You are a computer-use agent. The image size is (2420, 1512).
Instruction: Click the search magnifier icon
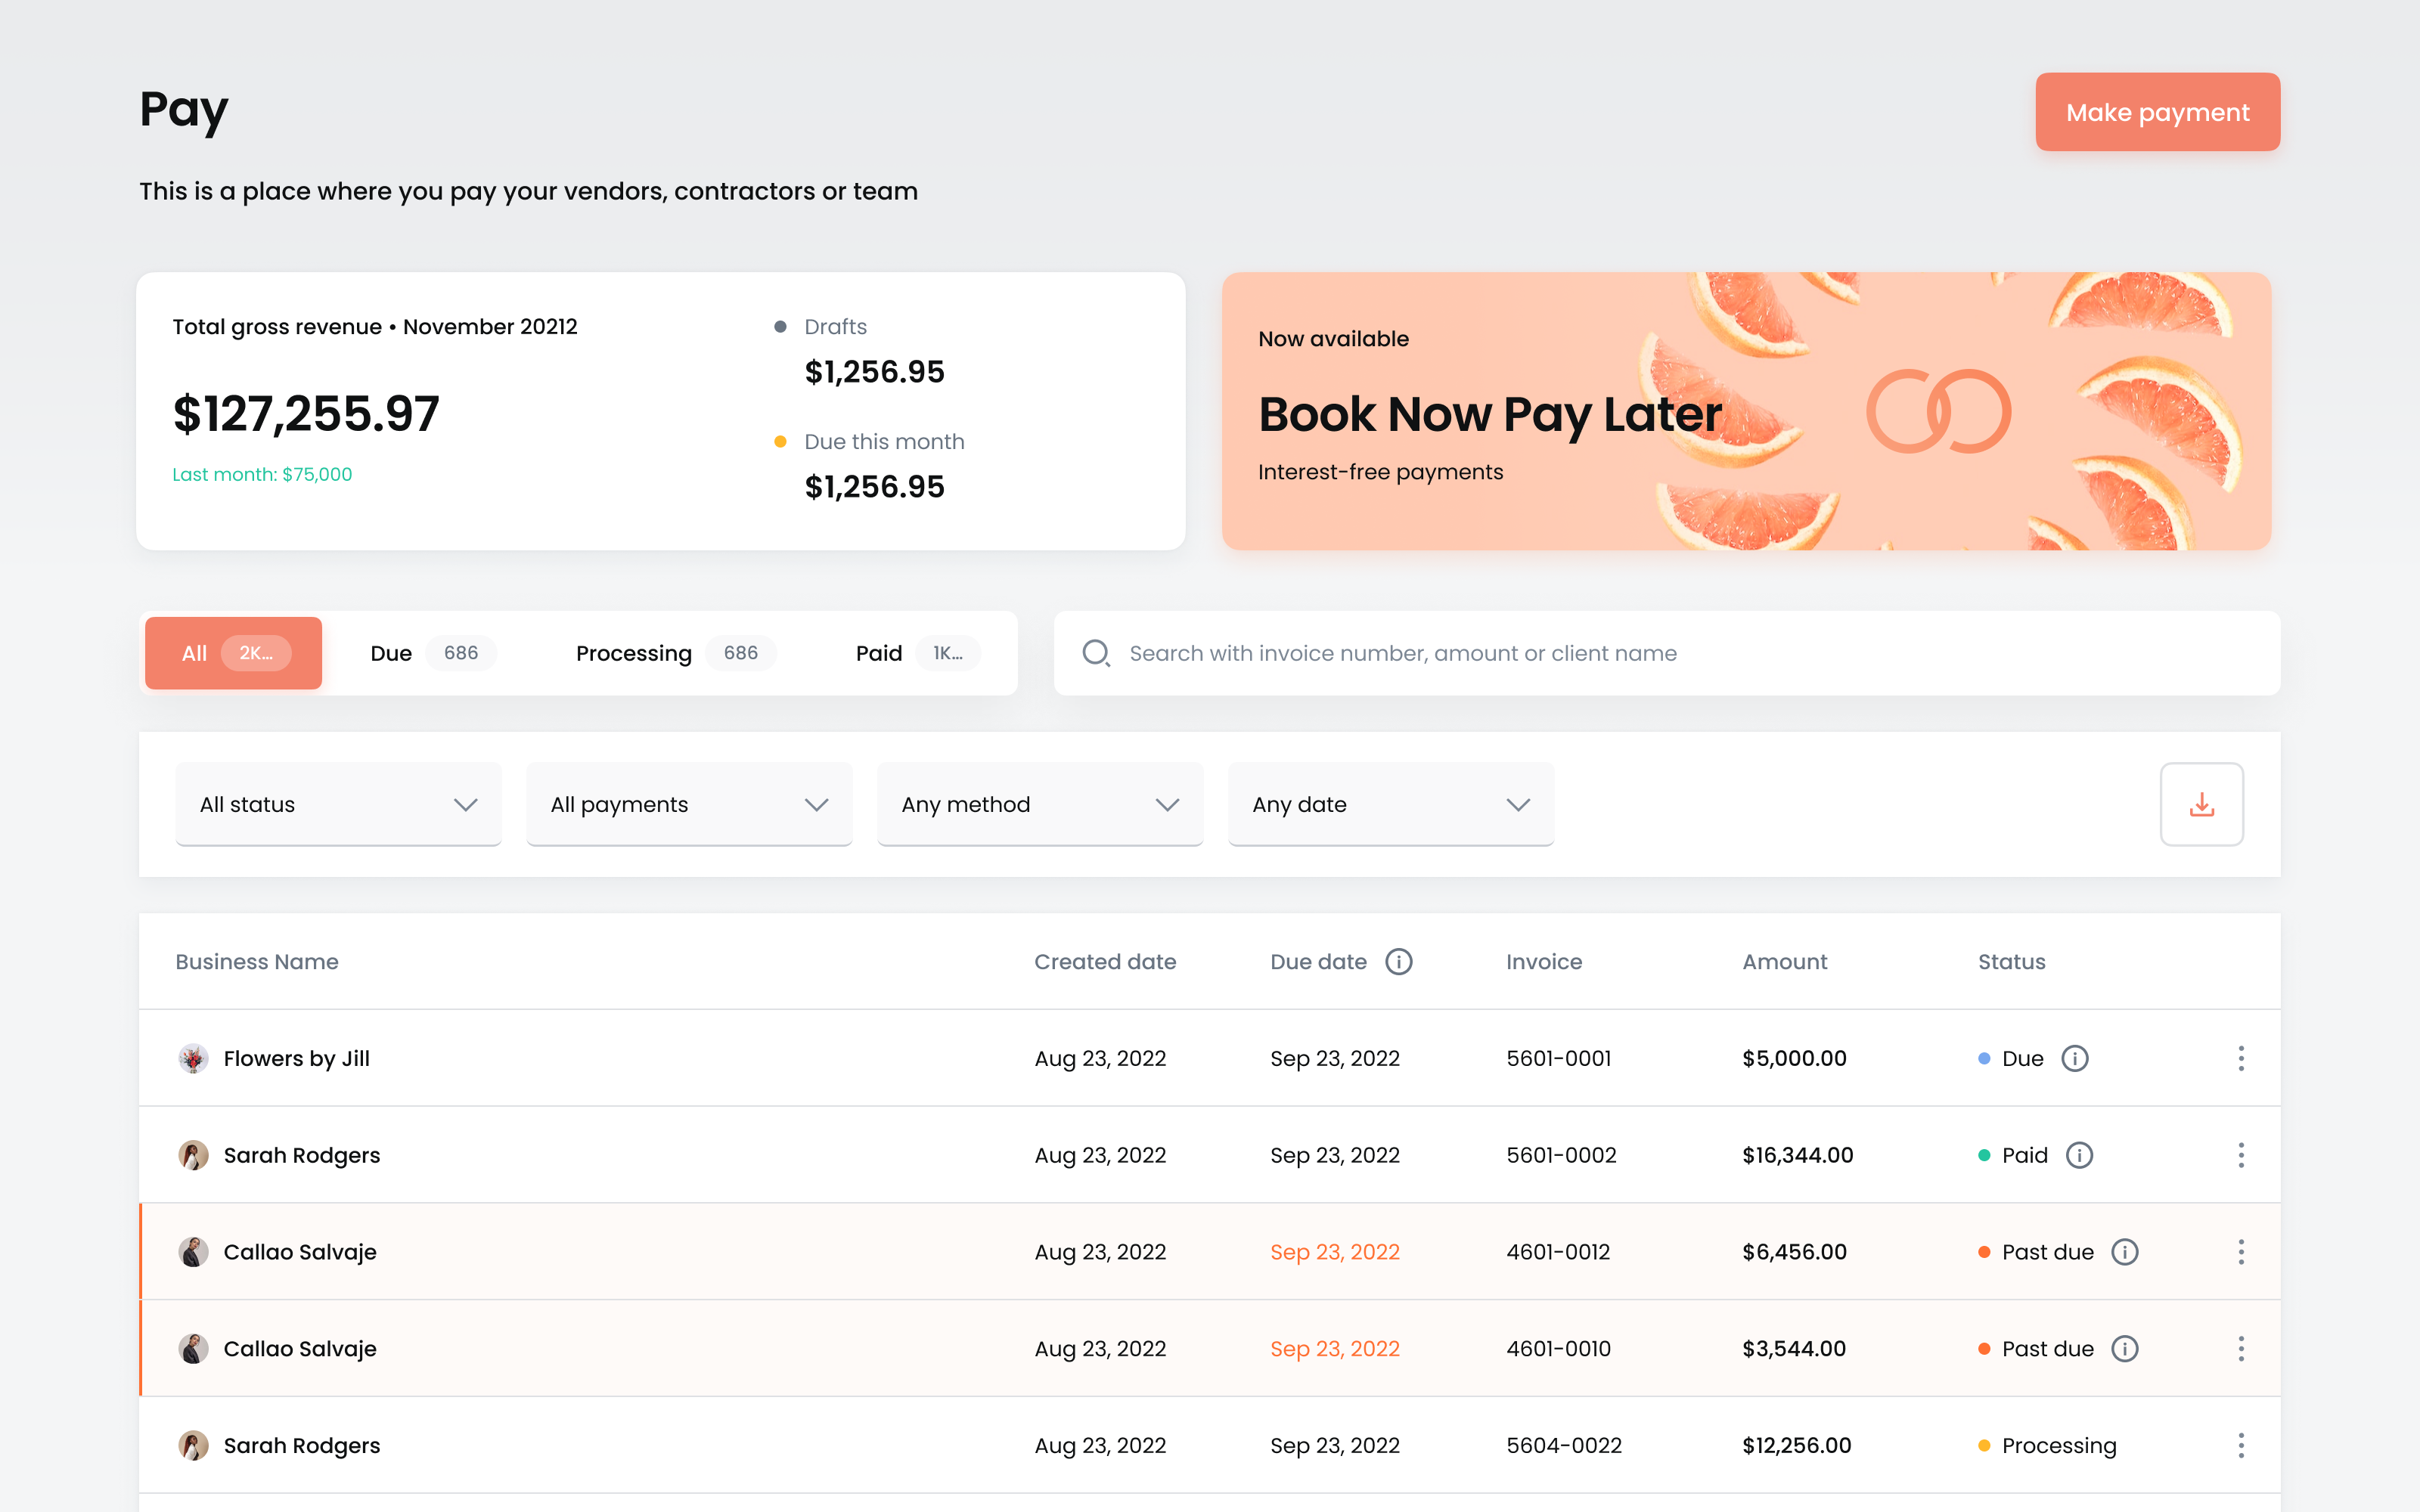[x=1096, y=653]
